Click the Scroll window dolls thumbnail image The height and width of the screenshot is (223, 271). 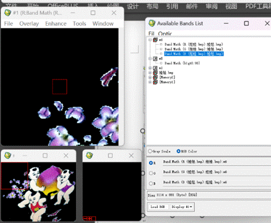(x=38, y=192)
